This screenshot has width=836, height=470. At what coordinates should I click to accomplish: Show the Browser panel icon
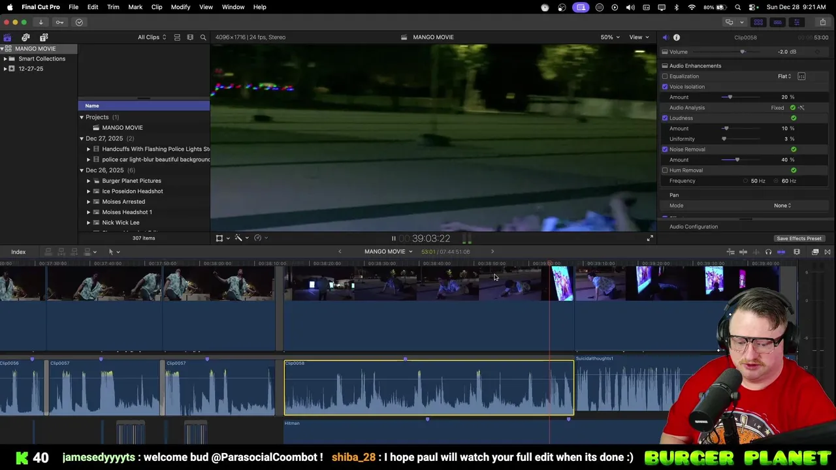(x=759, y=22)
